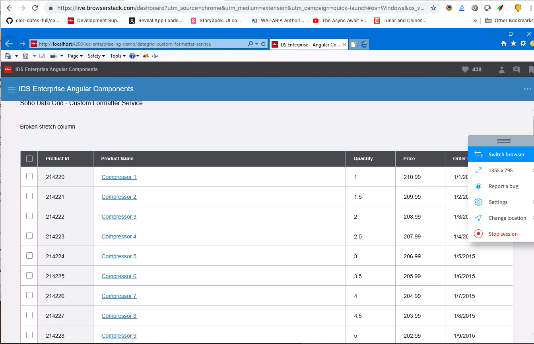This screenshot has width=534, height=344.
Task: Click the printer icon in command bar
Action: coord(53,56)
